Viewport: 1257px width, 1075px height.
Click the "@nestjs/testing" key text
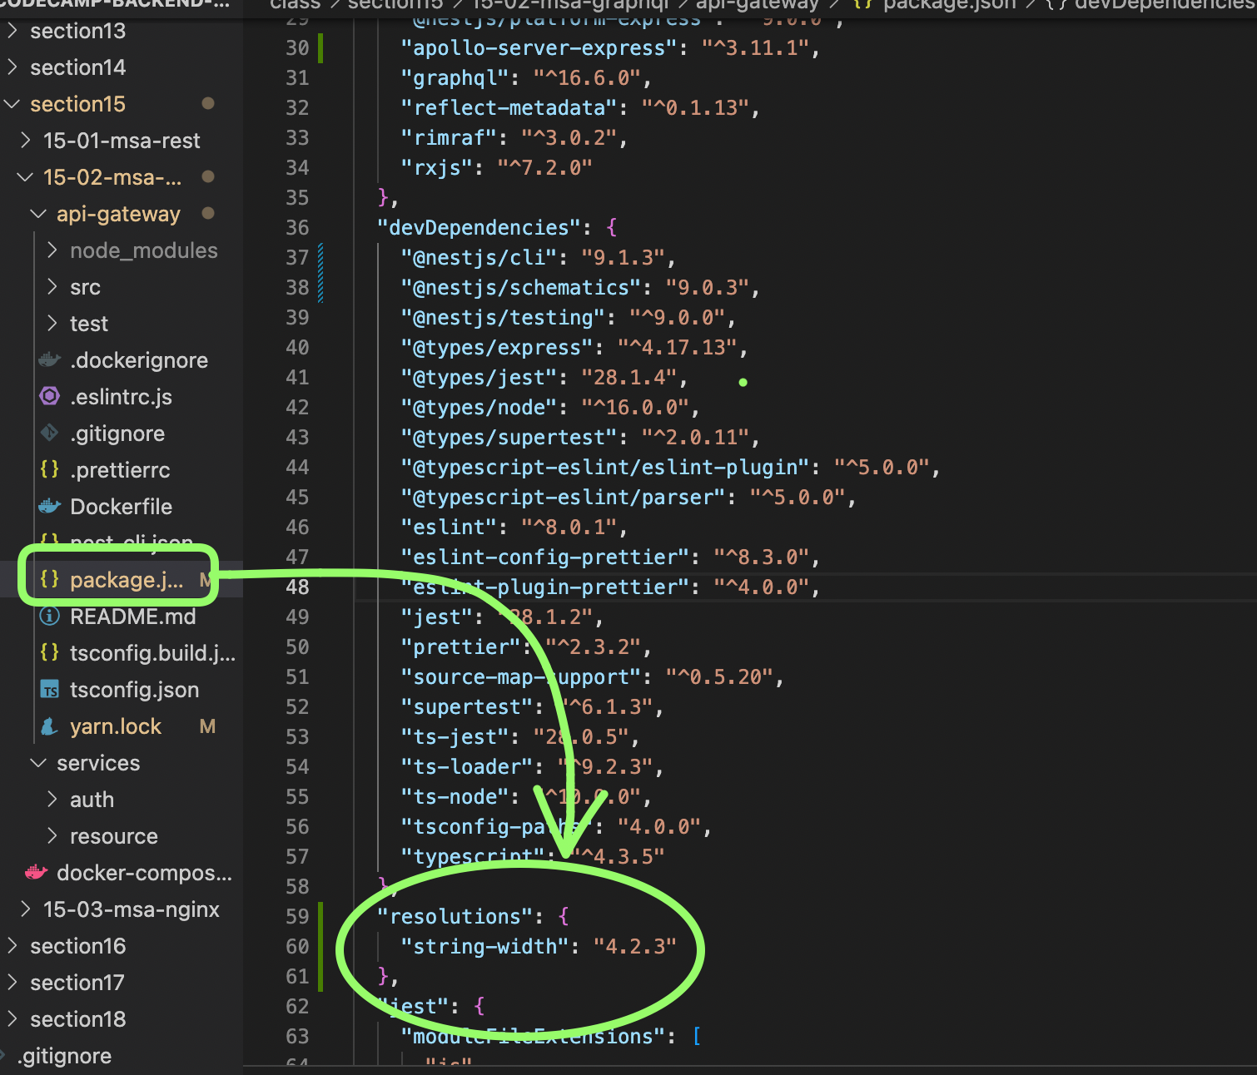click(x=504, y=317)
